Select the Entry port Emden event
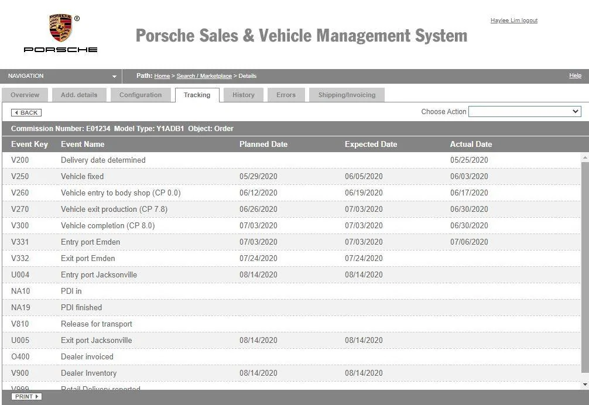Image resolution: width=589 pixels, height=405 pixels. pyautogui.click(x=91, y=242)
